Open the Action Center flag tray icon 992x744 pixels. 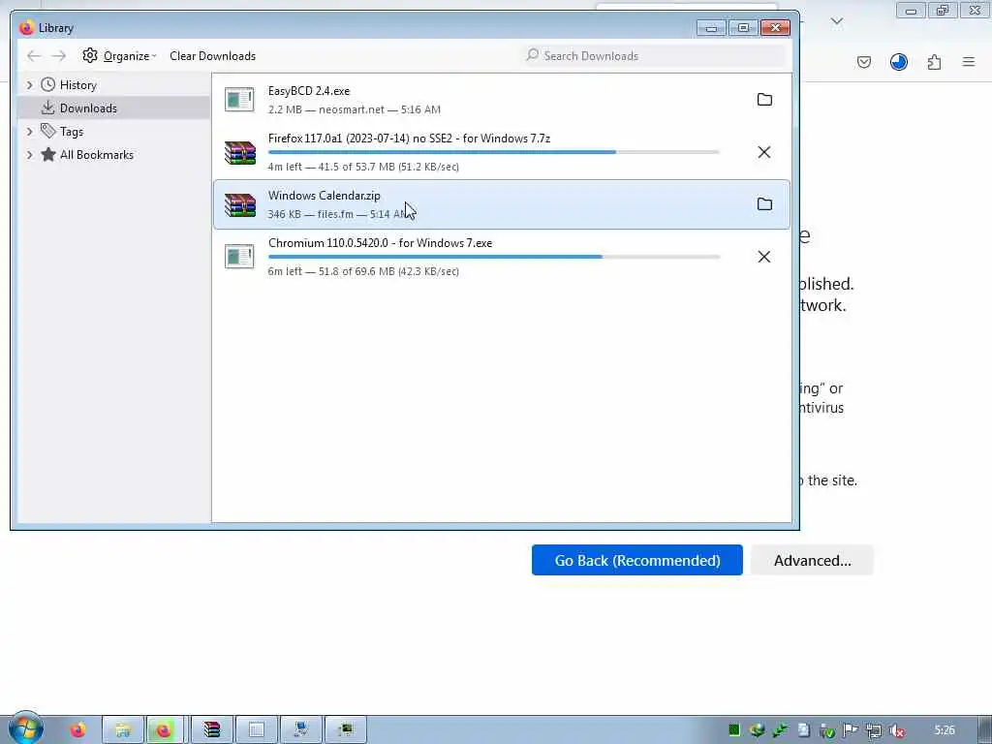coord(851,730)
